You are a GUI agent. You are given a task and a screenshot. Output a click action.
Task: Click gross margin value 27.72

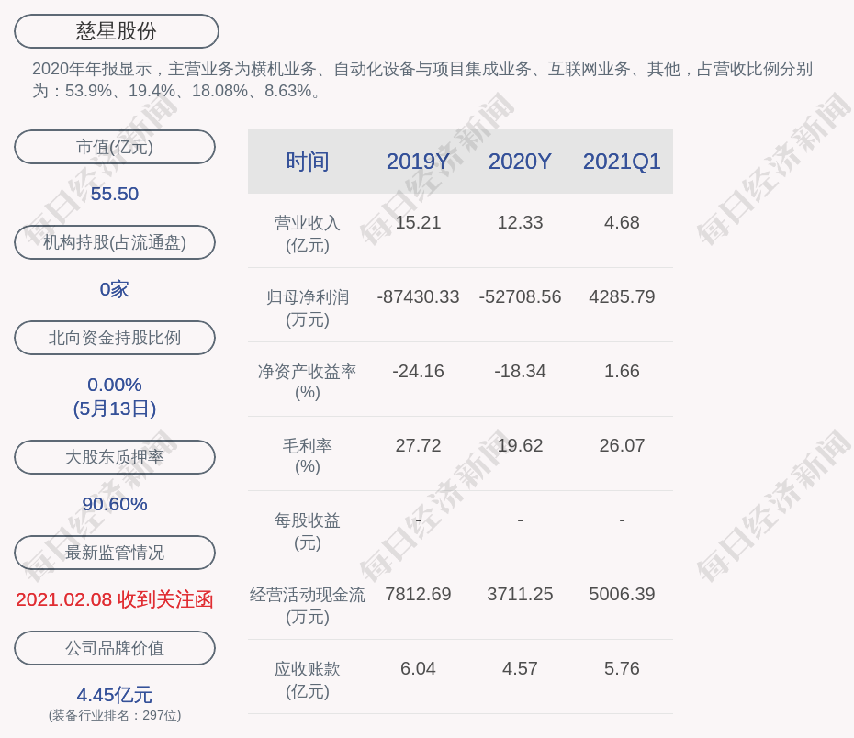click(418, 445)
